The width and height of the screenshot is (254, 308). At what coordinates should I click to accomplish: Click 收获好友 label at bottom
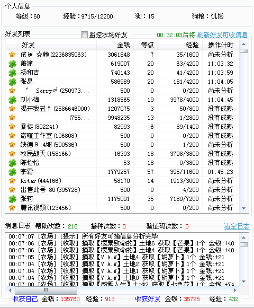pos(148,299)
